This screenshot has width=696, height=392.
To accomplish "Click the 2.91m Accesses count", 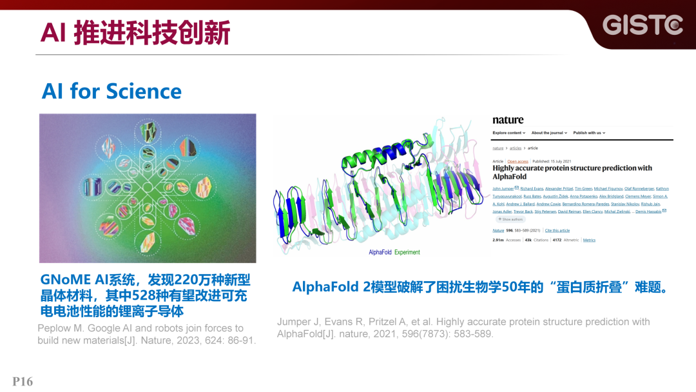I will [506, 240].
